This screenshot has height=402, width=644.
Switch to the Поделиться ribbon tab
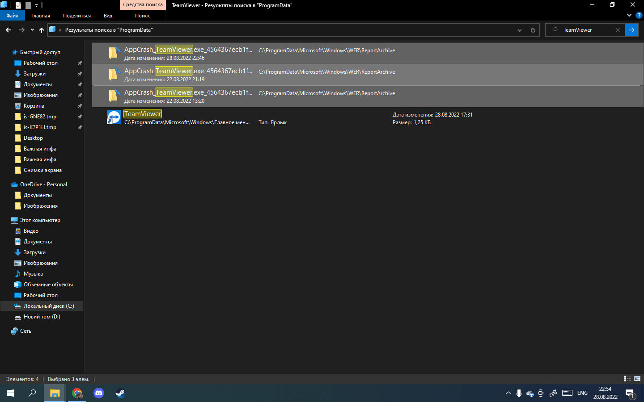77,16
